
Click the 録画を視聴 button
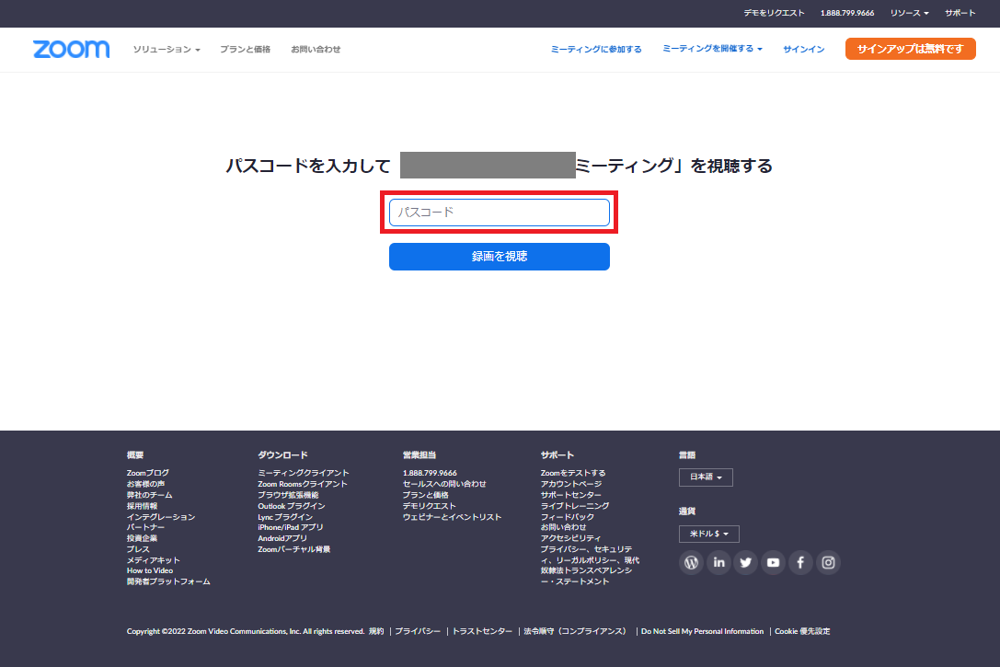coord(499,257)
